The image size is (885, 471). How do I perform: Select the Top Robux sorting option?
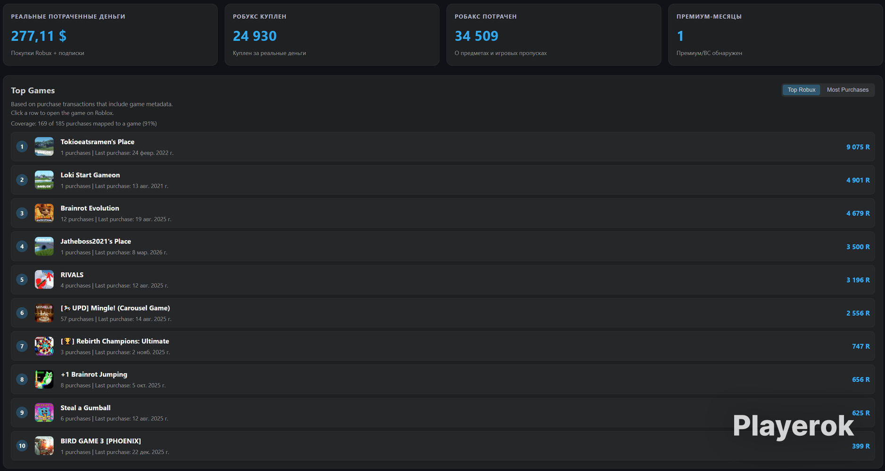(x=801, y=90)
